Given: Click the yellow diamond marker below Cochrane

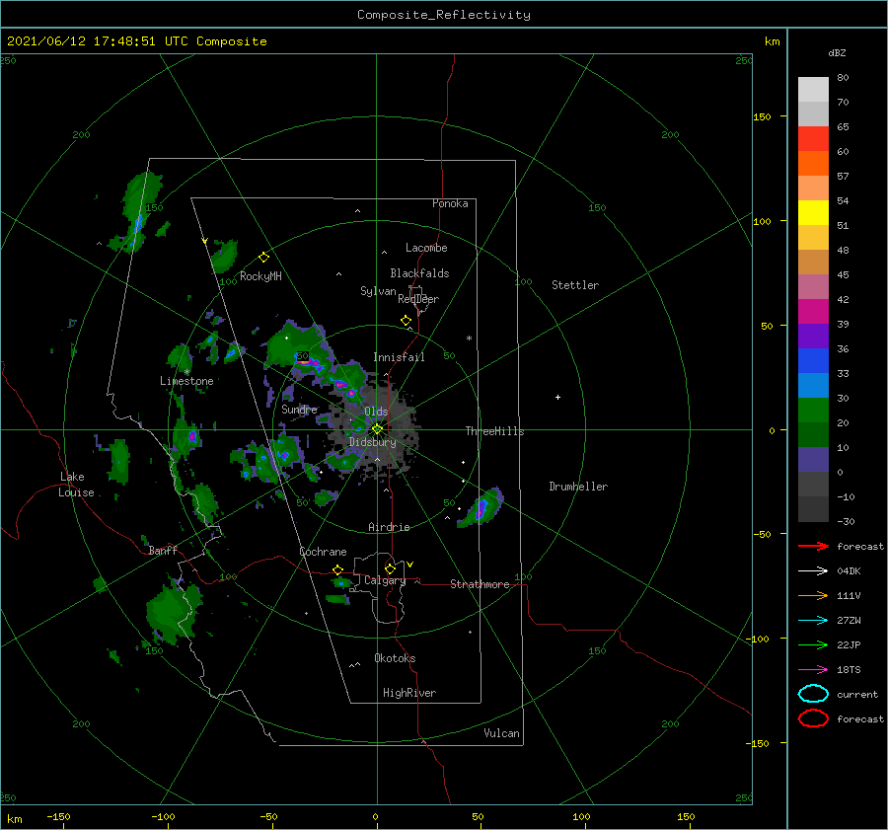Looking at the screenshot, I should click(337, 569).
